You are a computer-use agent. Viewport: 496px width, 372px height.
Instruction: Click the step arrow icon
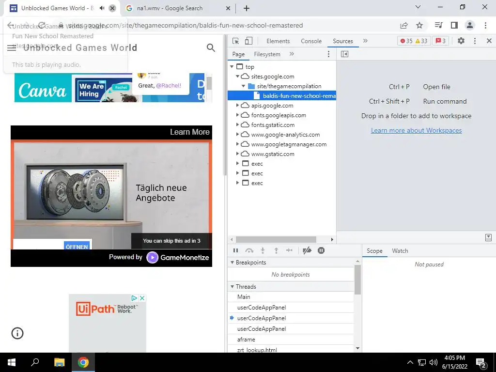(x=289, y=250)
